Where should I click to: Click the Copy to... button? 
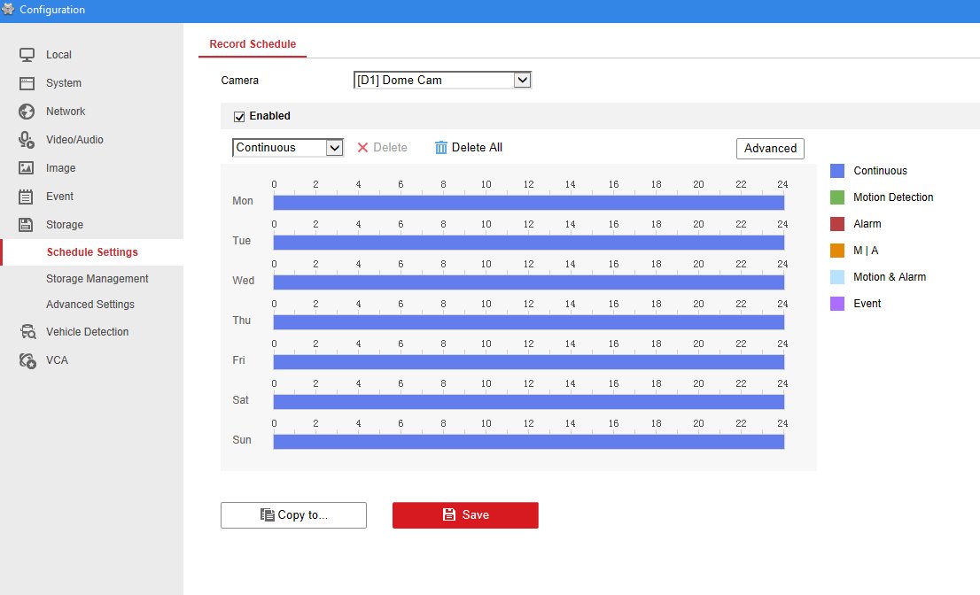[x=293, y=515]
